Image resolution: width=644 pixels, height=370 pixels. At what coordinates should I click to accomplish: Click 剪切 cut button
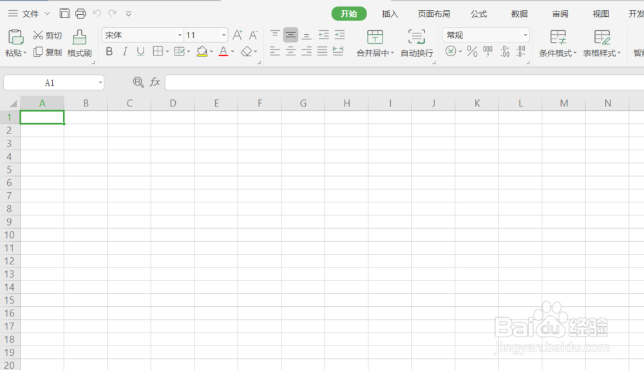[47, 35]
